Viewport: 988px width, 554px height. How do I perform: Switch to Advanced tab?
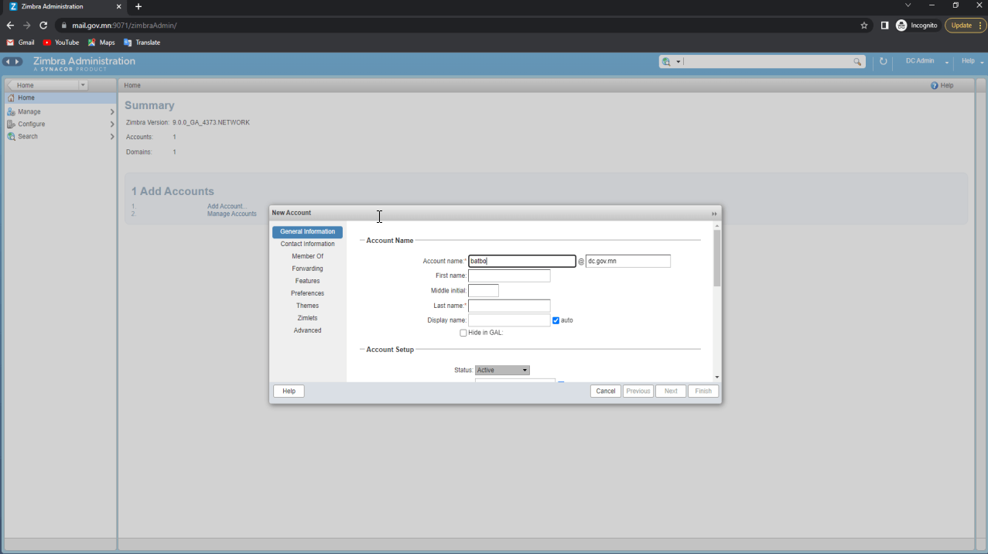pos(307,331)
